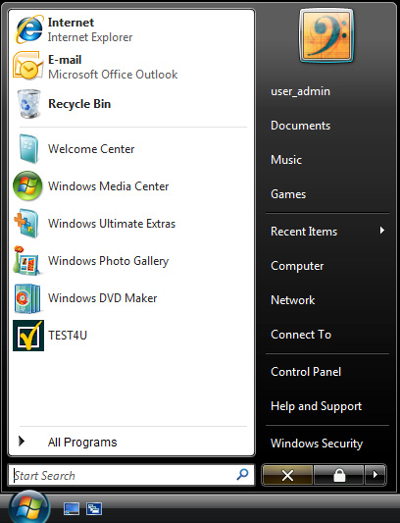Open Windows Photo Gallery icon

coord(27,260)
